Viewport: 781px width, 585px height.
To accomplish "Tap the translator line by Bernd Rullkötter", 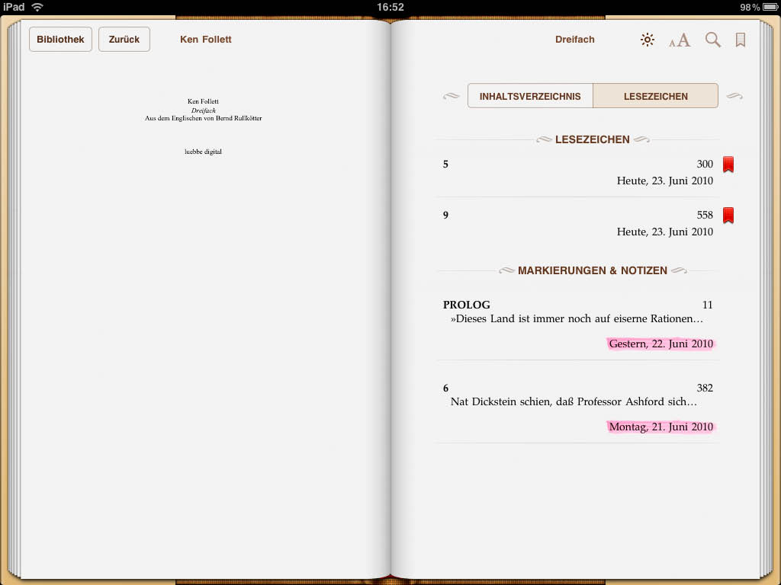I will [x=203, y=118].
